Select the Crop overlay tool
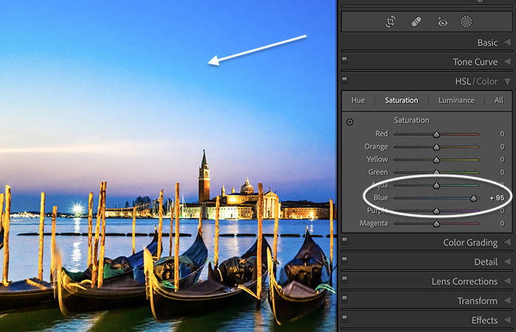Viewport: 516px width, 332px height. pyautogui.click(x=390, y=22)
